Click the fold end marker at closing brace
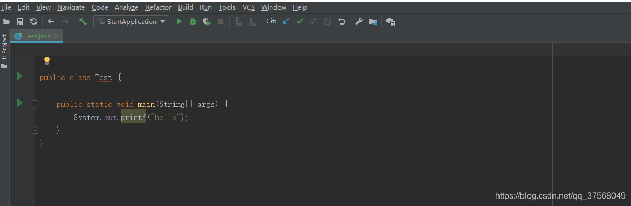631x206 pixels. coord(35,130)
